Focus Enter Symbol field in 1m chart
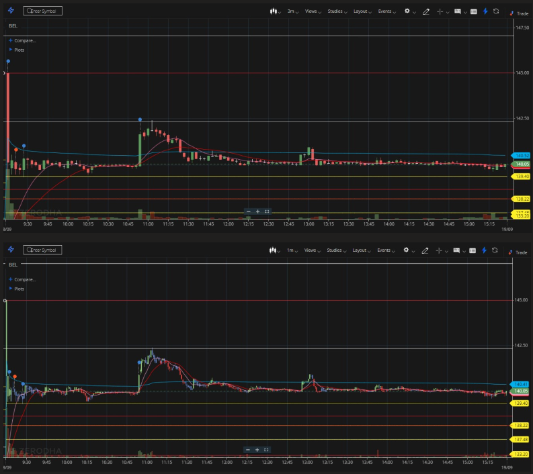Image resolution: width=533 pixels, height=474 pixels. point(42,250)
